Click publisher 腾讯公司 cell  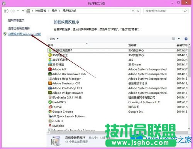tap(134, 107)
